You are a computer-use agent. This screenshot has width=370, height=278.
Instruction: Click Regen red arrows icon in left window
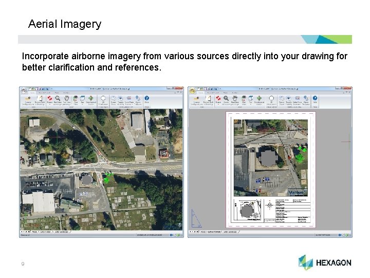point(49,98)
